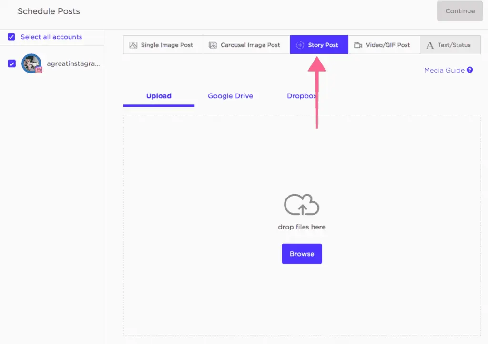Switch to the Dropbox source tab
This screenshot has height=344, width=488.
pyautogui.click(x=301, y=96)
